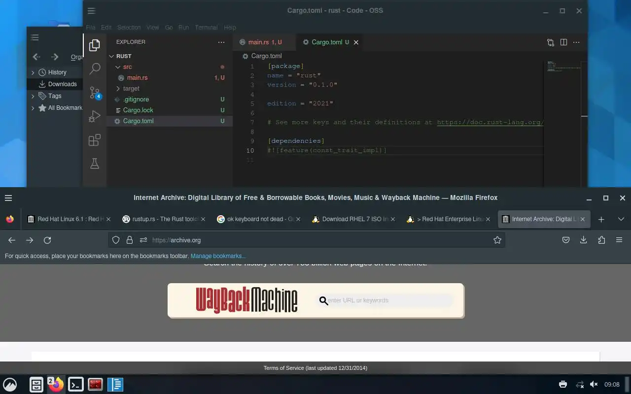Open the Extensions view in Code - OSS

click(x=95, y=140)
